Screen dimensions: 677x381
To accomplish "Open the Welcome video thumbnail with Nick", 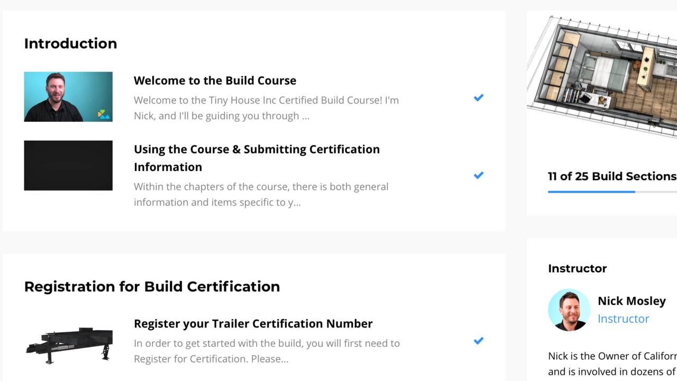I will (68, 97).
